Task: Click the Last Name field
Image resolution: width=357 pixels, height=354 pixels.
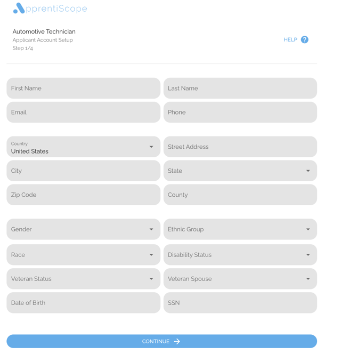Action: pos(240,88)
